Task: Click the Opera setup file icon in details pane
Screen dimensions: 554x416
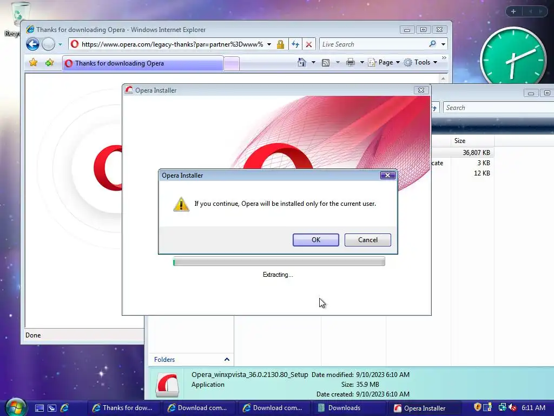Action: pyautogui.click(x=168, y=385)
